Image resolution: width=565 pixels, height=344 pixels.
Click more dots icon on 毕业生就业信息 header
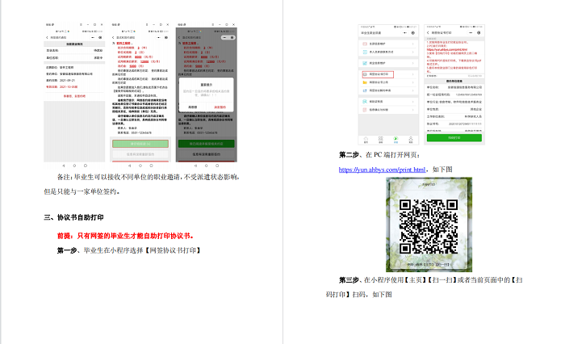point(403,31)
